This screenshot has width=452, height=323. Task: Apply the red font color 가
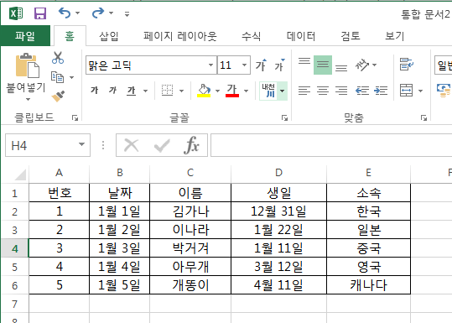tap(232, 91)
